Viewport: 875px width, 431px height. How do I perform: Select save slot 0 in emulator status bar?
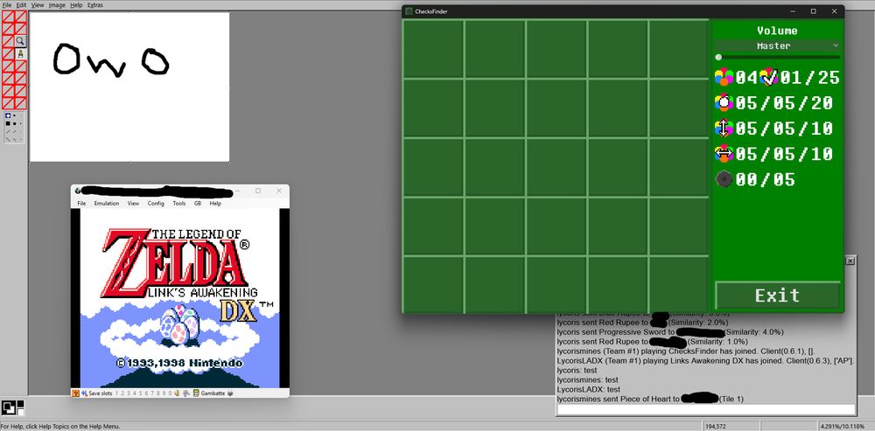coord(171,393)
